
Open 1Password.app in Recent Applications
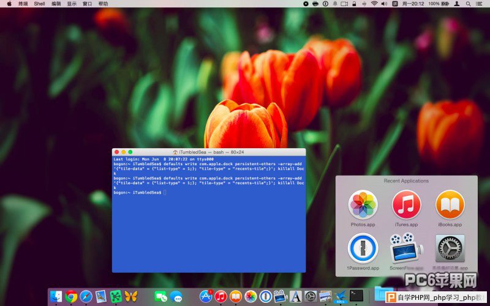pos(363,248)
